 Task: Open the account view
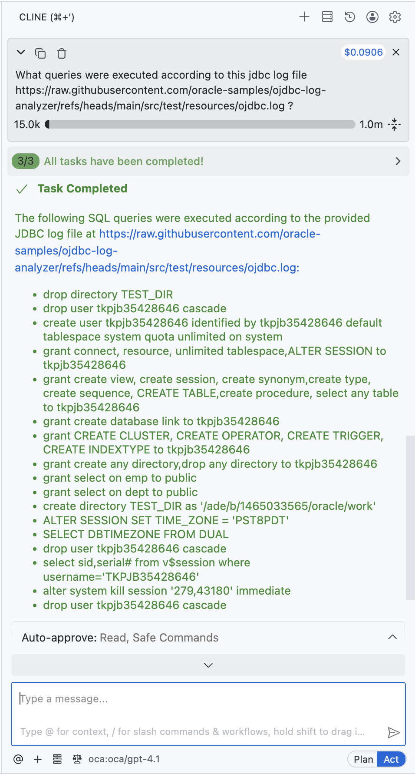pos(372,17)
